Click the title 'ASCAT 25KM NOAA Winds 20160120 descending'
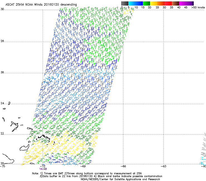 pos(41,5)
